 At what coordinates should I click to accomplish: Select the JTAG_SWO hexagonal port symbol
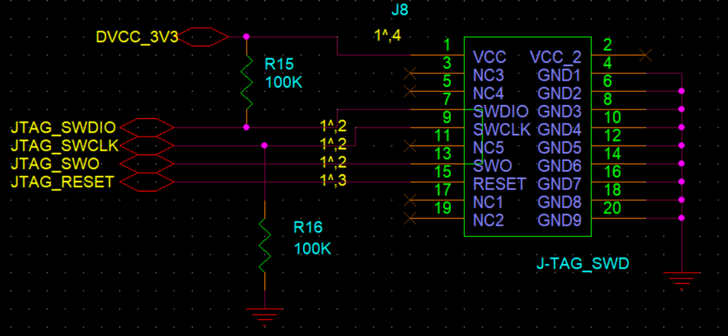148,164
